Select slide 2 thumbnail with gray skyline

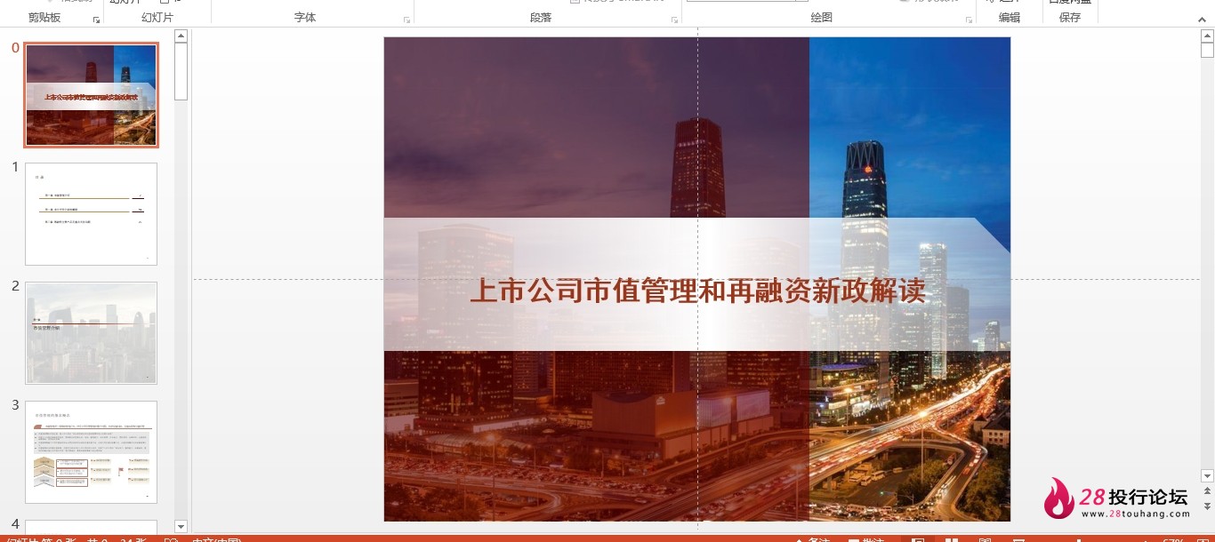coord(91,332)
